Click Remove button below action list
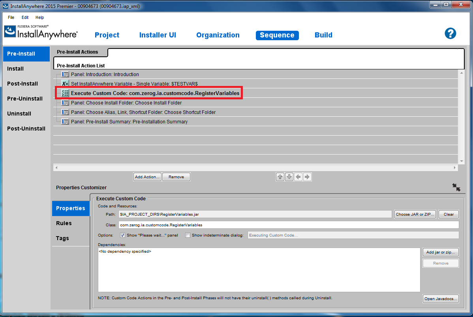 [176, 177]
